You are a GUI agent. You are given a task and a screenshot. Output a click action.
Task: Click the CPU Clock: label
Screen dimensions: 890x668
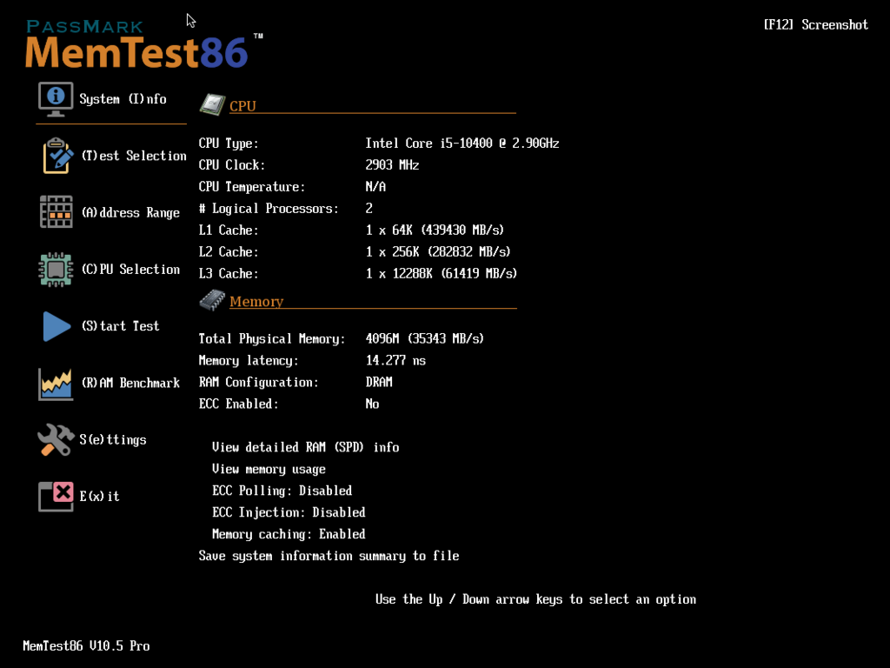(231, 165)
